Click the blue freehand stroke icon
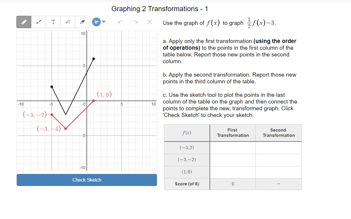The height and width of the screenshot is (219, 351). coord(96,22)
